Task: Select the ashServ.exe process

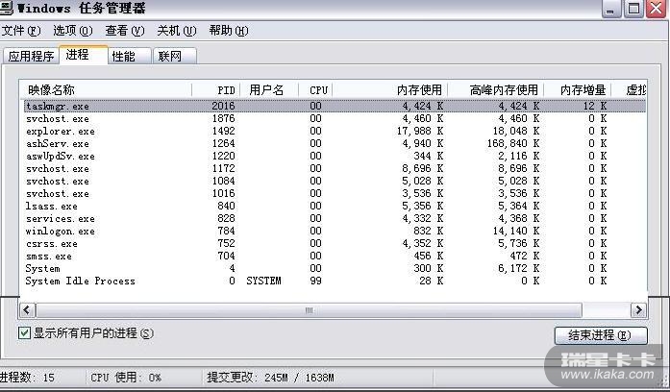Action: coord(335,143)
